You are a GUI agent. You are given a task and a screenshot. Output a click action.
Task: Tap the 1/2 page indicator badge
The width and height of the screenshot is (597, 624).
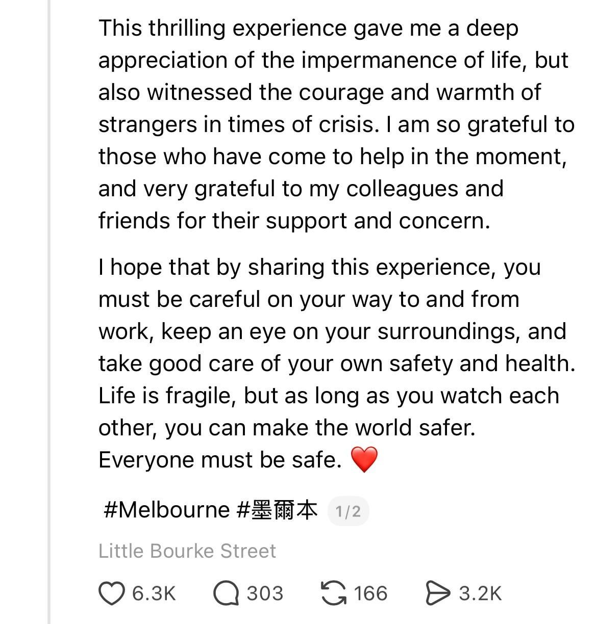pos(348,511)
